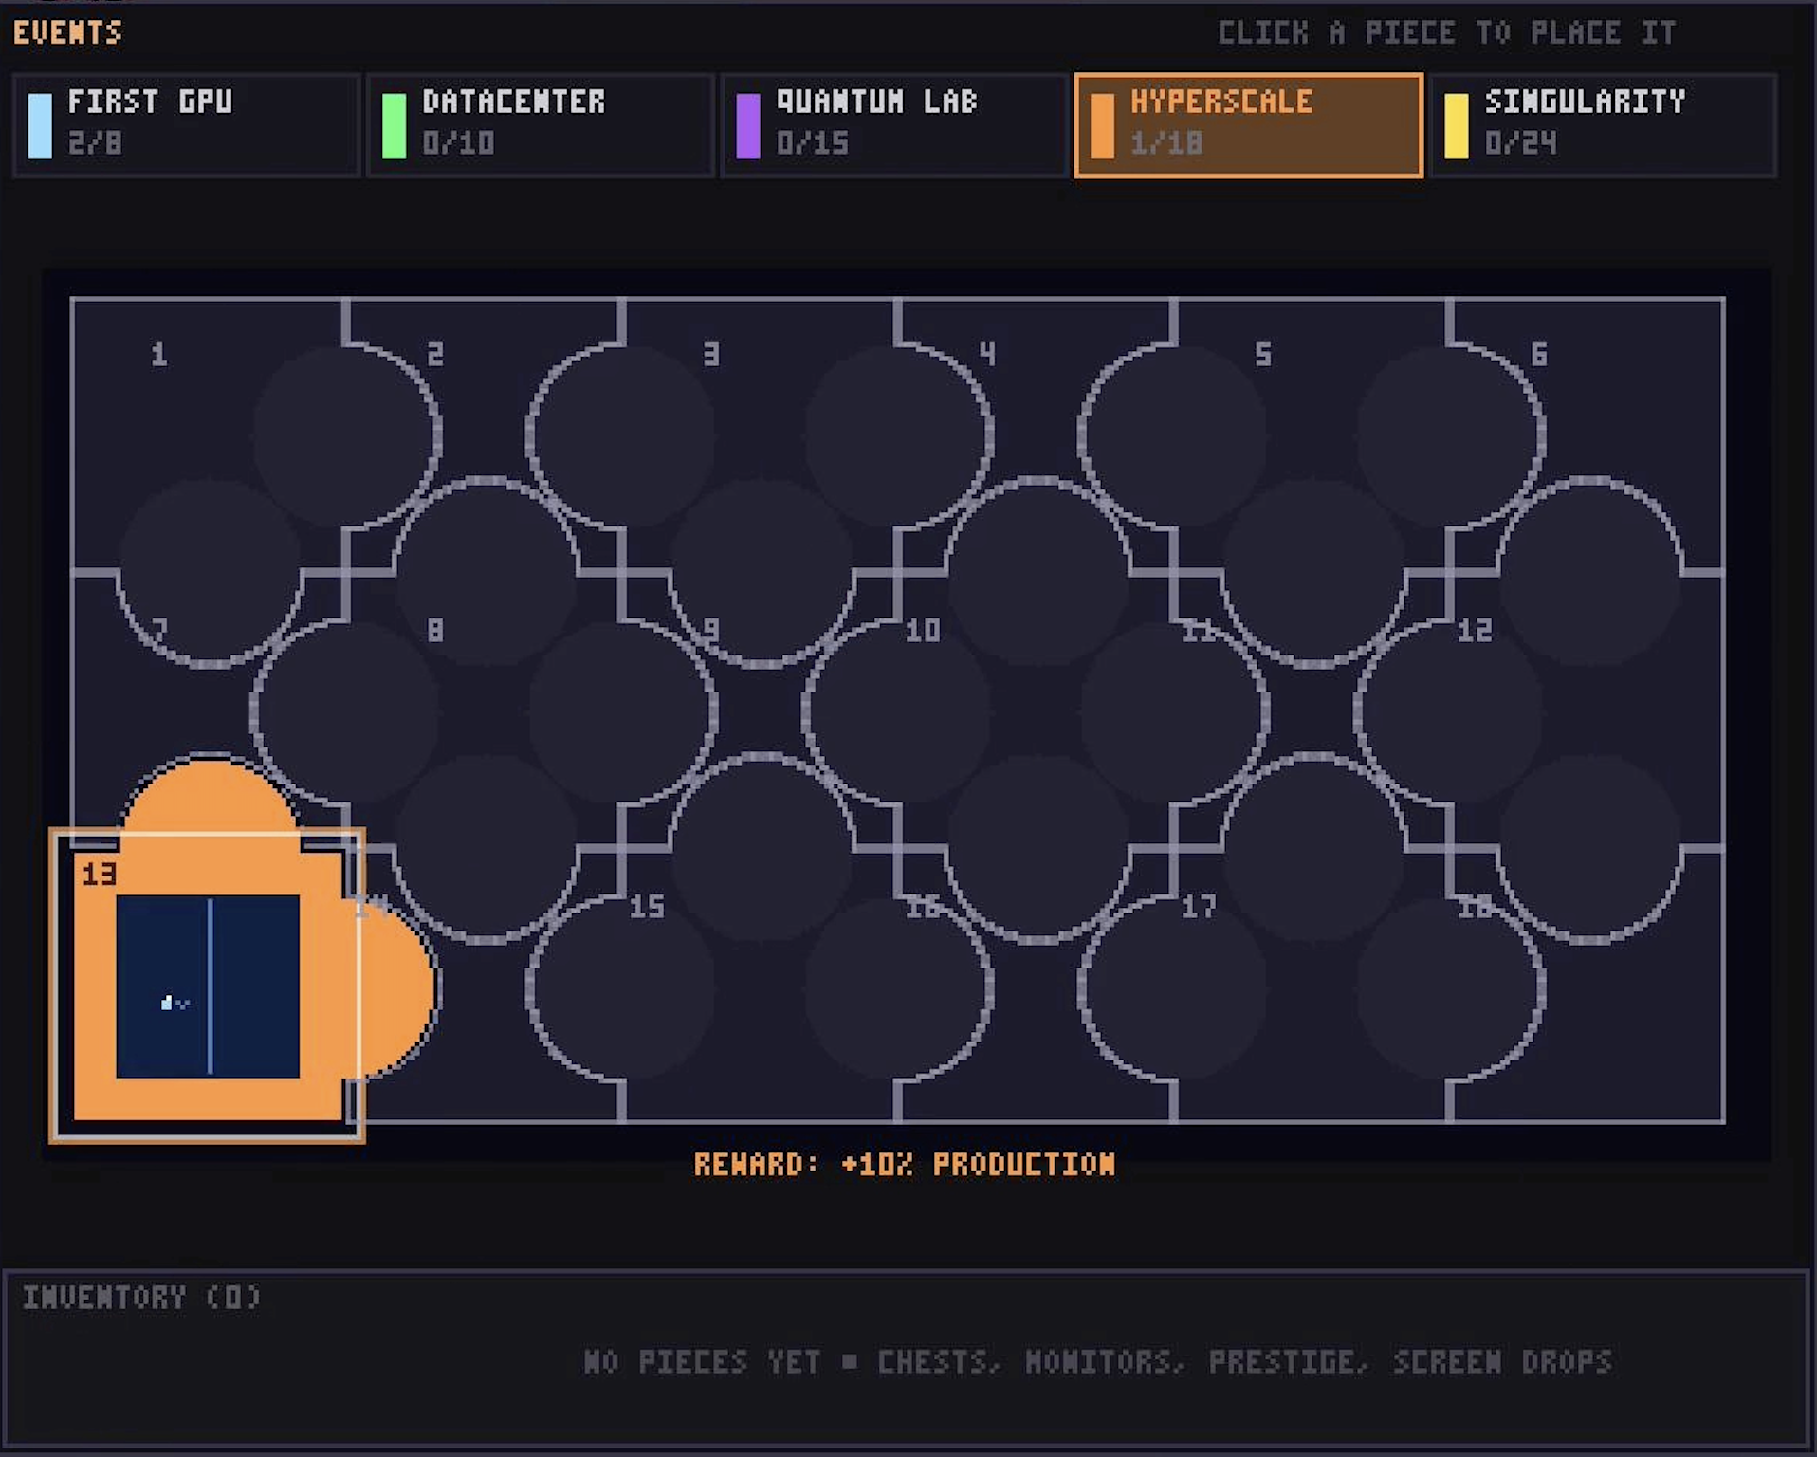Select the Quantum Lab event tab

coord(894,124)
